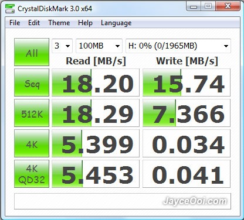Start the 512K random test
244x220 pixels.
pos(32,113)
